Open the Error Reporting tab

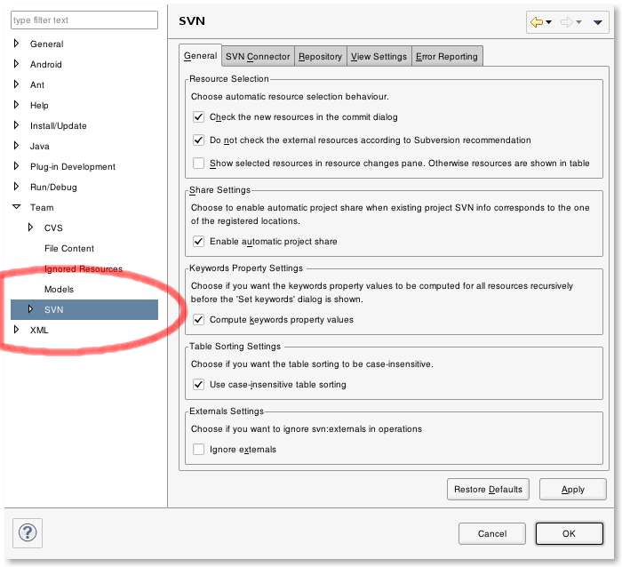click(447, 57)
